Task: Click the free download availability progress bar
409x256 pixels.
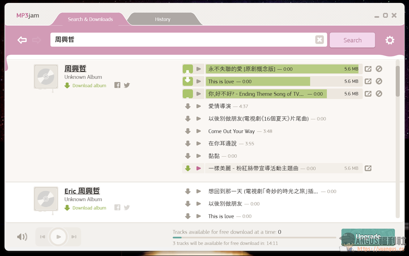Action: click(254, 238)
